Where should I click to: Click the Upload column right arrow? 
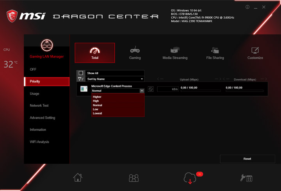218,79
